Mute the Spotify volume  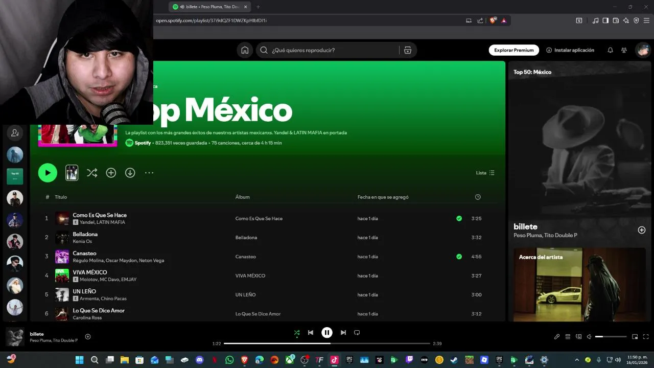tap(589, 337)
